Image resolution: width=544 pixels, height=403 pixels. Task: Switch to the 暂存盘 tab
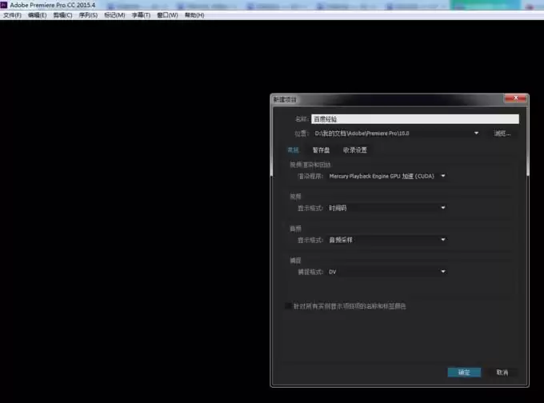click(x=321, y=150)
